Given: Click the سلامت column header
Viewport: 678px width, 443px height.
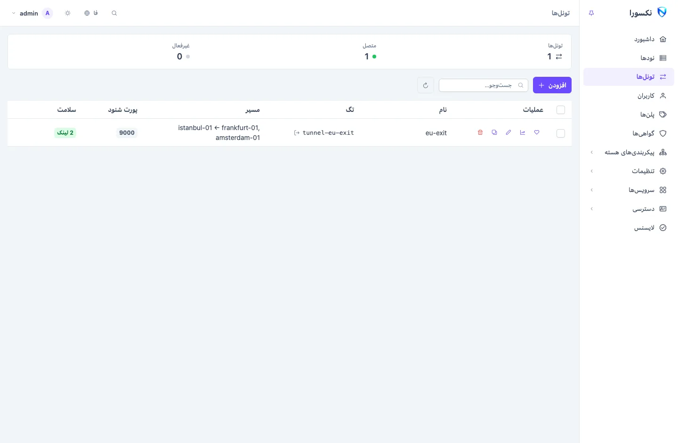Looking at the screenshot, I should 67,110.
